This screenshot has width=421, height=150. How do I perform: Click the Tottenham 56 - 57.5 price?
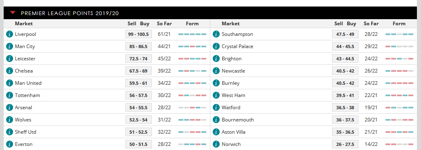[x=138, y=95]
